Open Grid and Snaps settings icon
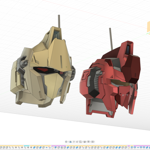This screenshot has height=150, width=150. pos(88,142)
